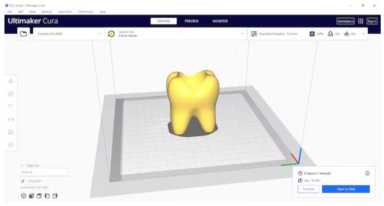Switch to right side view cube icon
Image resolution: width=384 pixels, height=206 pixels.
tap(55, 196)
